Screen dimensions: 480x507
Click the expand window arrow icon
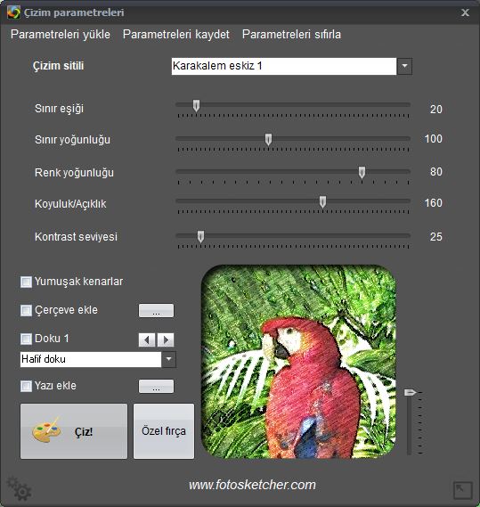[x=463, y=490]
